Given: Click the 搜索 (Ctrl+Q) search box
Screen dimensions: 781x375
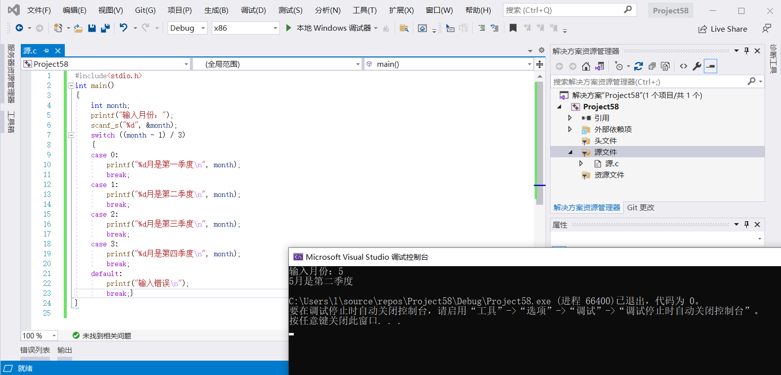Looking at the screenshot, I should (x=569, y=10).
